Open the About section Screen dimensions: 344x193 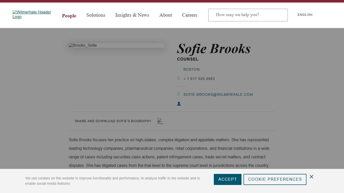(165, 15)
